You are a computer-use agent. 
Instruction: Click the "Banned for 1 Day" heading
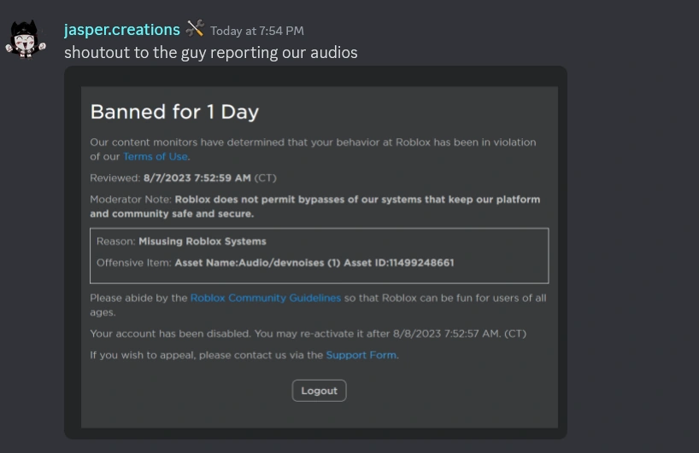174,112
